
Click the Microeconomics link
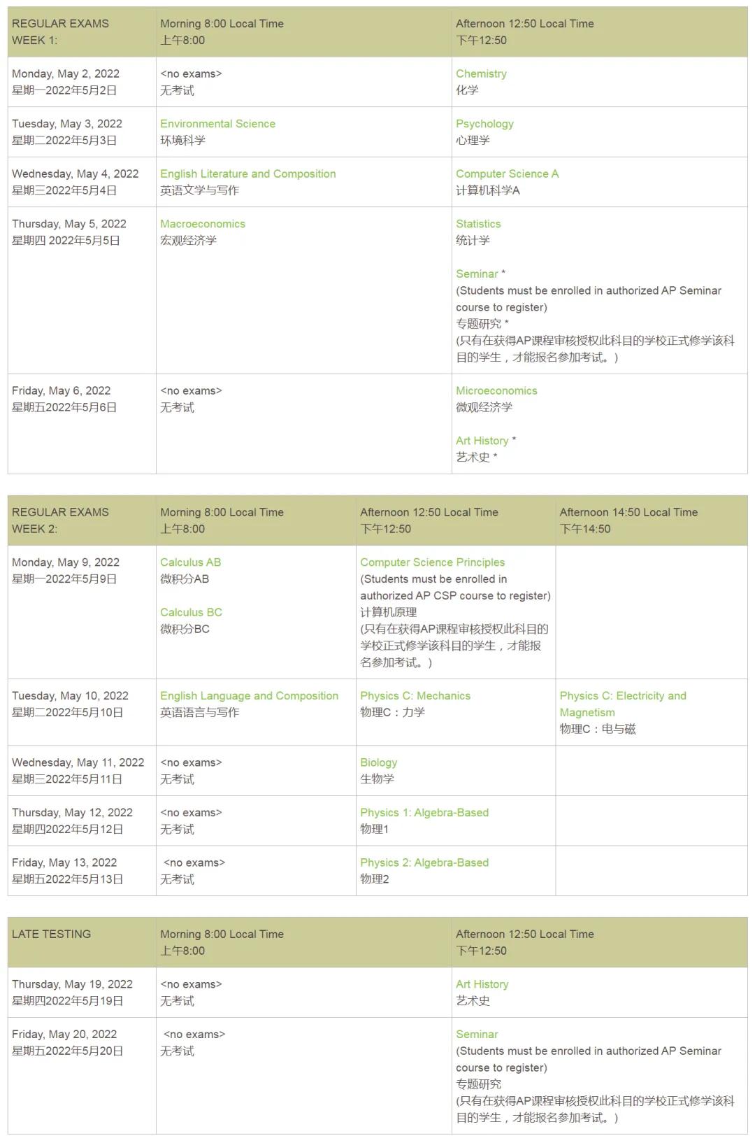coord(496,390)
